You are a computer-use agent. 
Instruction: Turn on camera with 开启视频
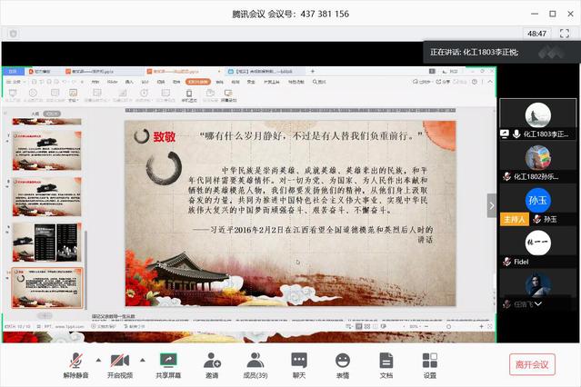(x=120, y=364)
